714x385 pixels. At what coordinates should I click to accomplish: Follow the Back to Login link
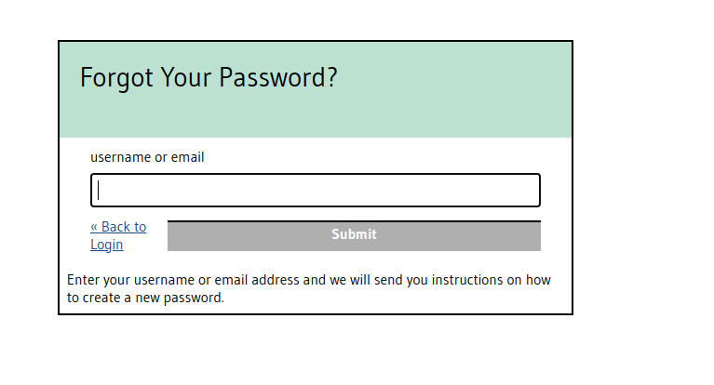click(x=118, y=235)
